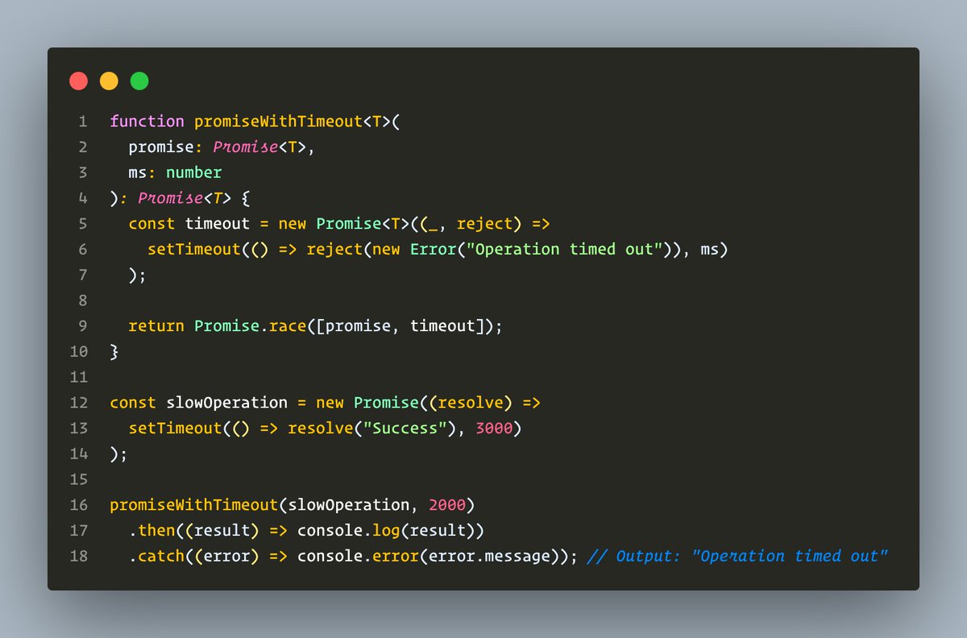Click the 'timeout' variable name on line 5

pyautogui.click(x=218, y=224)
